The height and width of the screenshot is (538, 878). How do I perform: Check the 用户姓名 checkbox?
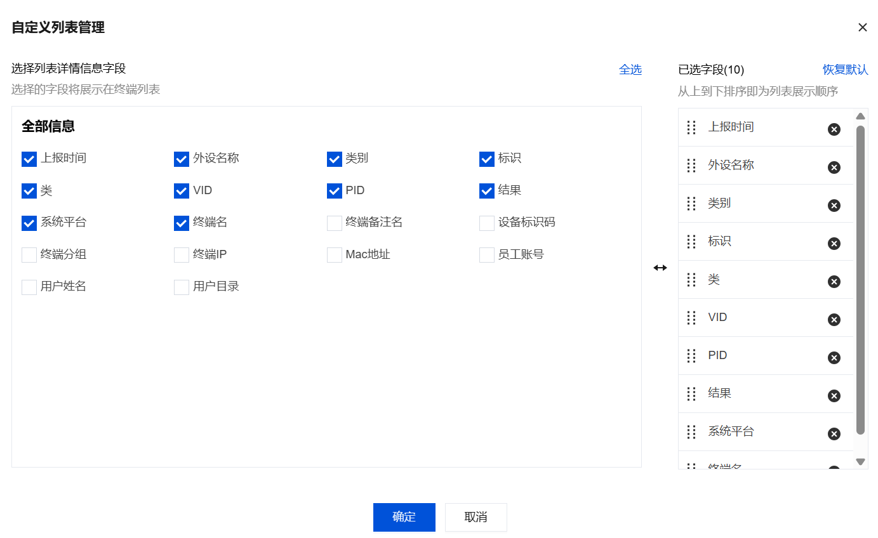pyautogui.click(x=29, y=287)
